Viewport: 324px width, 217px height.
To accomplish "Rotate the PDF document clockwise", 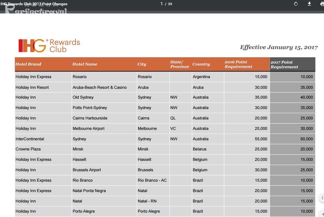I will (x=296, y=4).
